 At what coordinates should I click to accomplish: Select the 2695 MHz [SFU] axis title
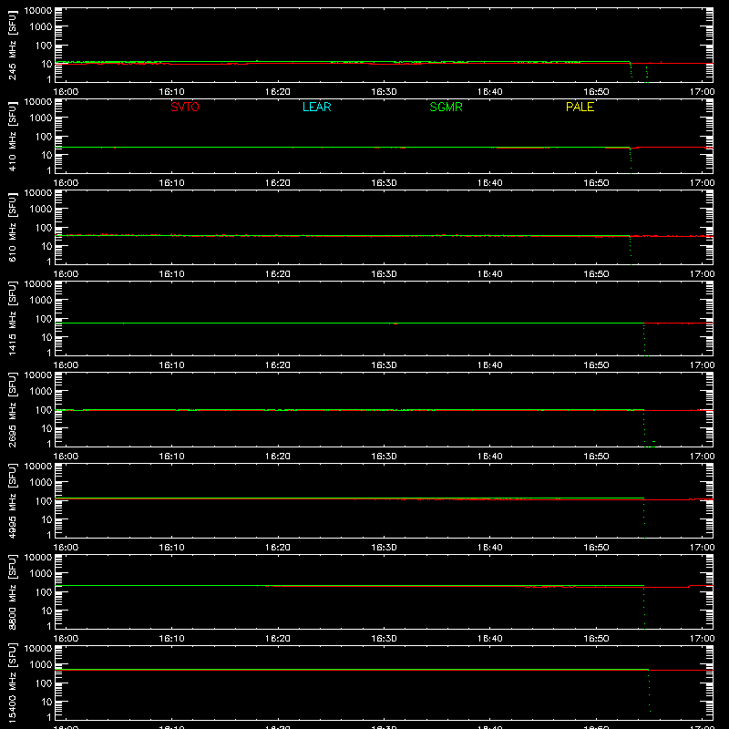pyautogui.click(x=13, y=409)
